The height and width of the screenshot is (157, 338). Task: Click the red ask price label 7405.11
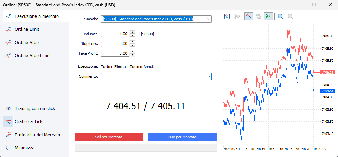tap(328, 73)
